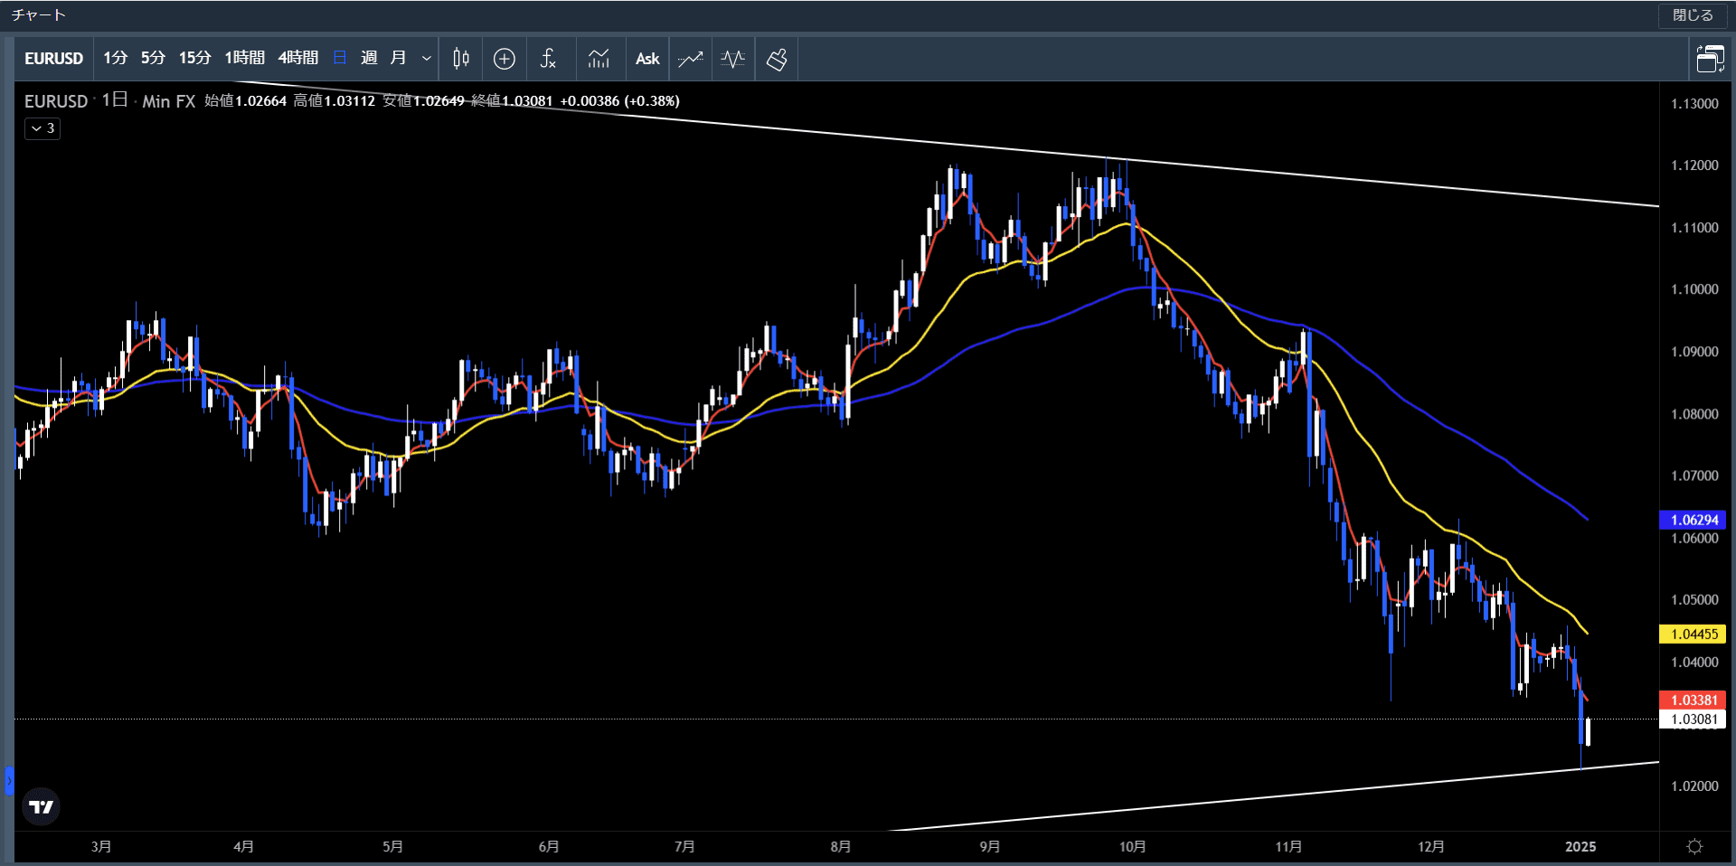Click the 1.12000 price axis label
The image size is (1736, 866).
[x=1694, y=165]
